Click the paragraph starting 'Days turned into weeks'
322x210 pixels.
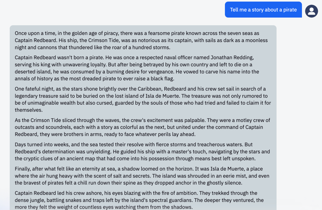pyautogui.click(x=142, y=152)
